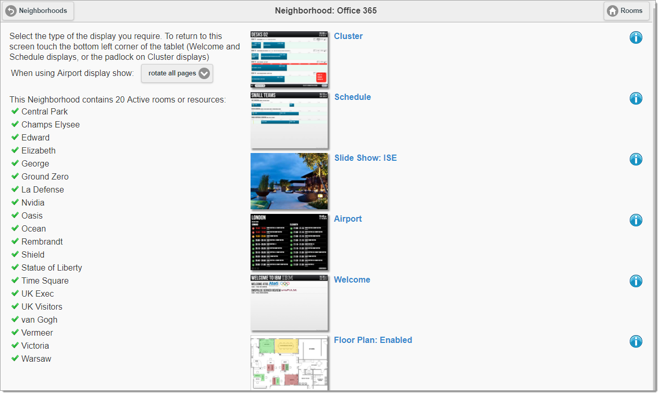Open Slide Show: ISE link
660x395 pixels.
(365, 158)
